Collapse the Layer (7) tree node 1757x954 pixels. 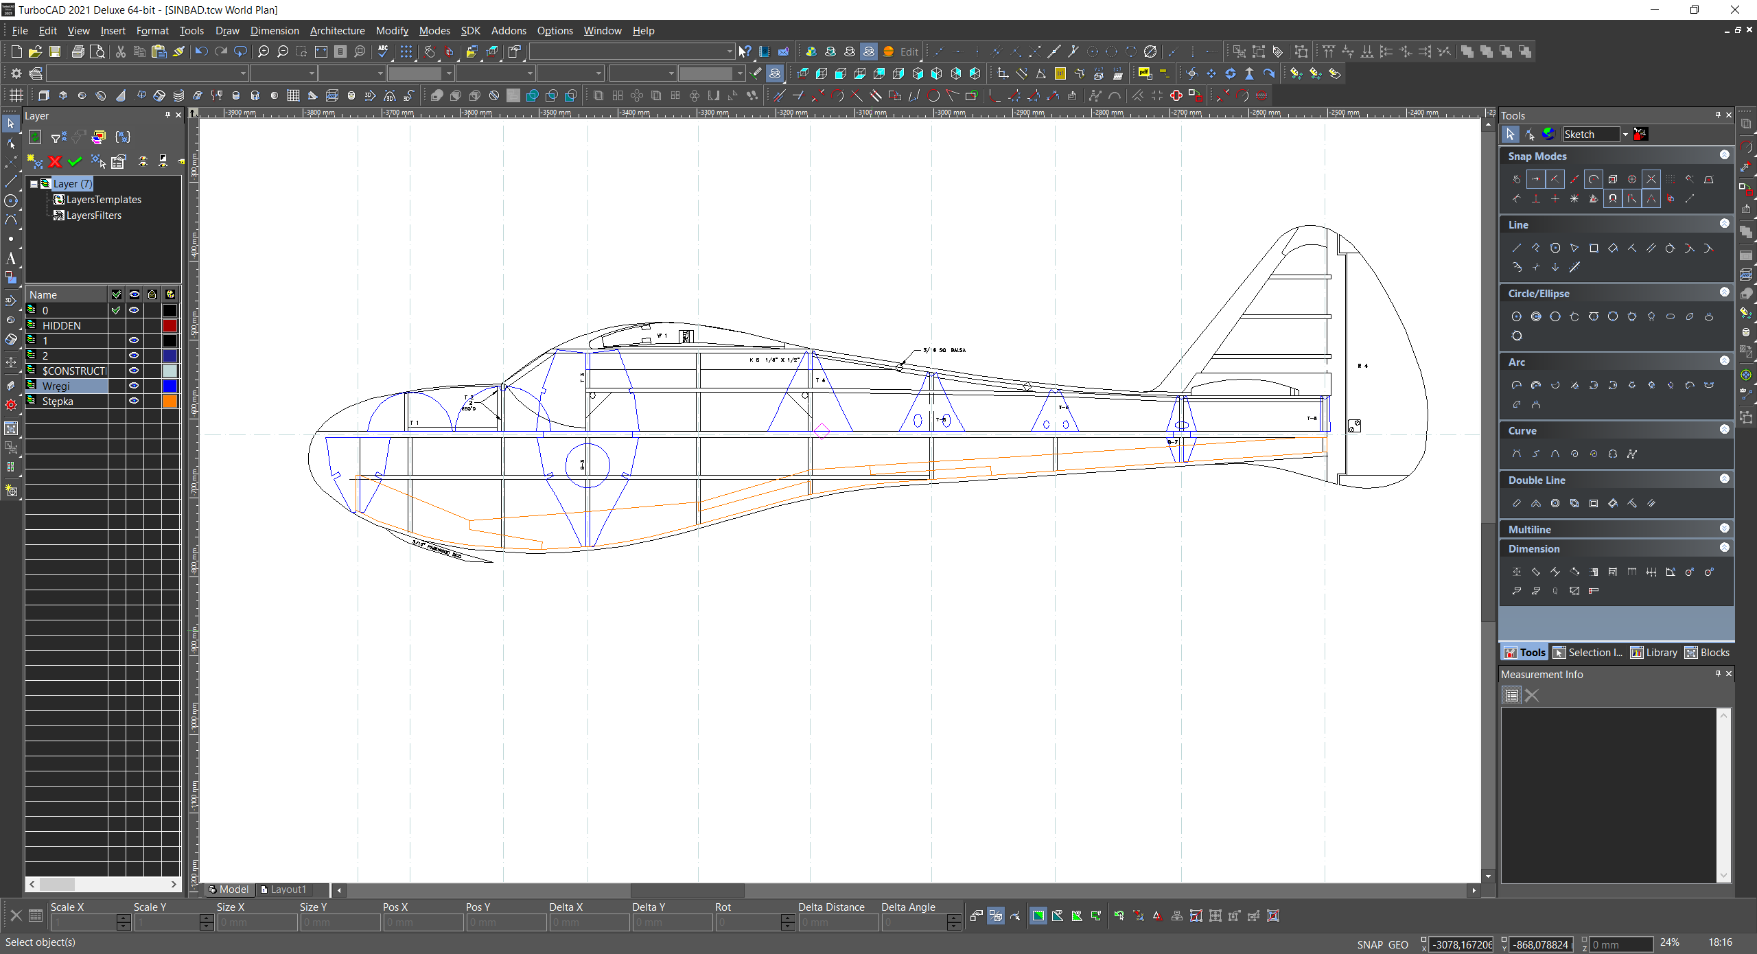pyautogui.click(x=33, y=184)
